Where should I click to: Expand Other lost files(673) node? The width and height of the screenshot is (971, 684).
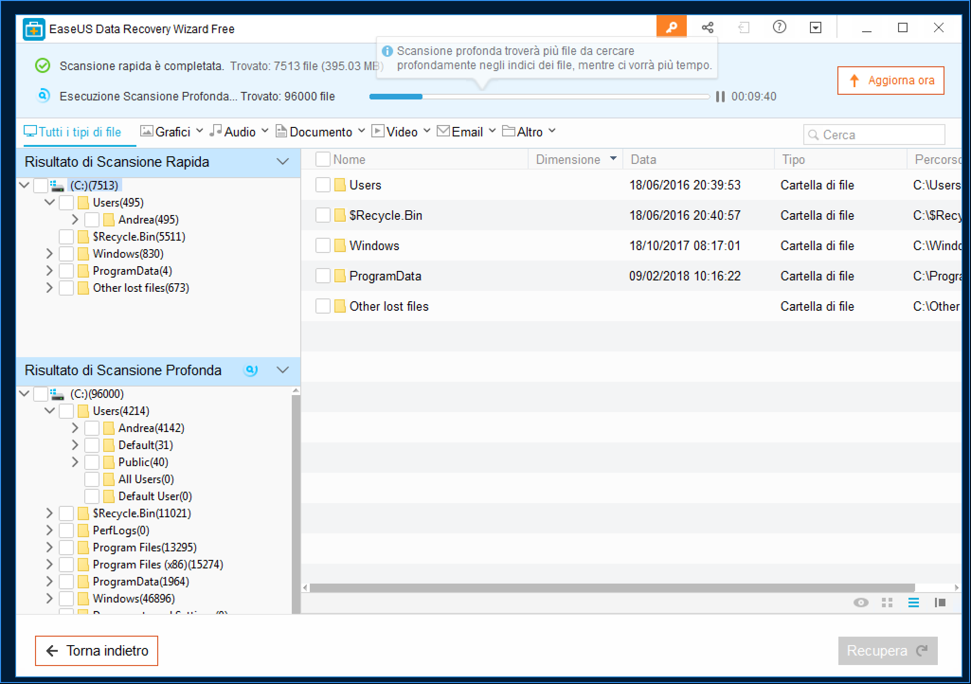tap(49, 288)
